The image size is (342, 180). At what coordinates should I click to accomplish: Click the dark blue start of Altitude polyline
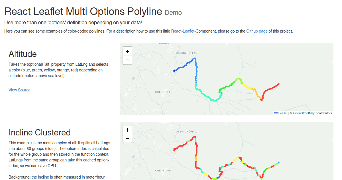[175, 71]
